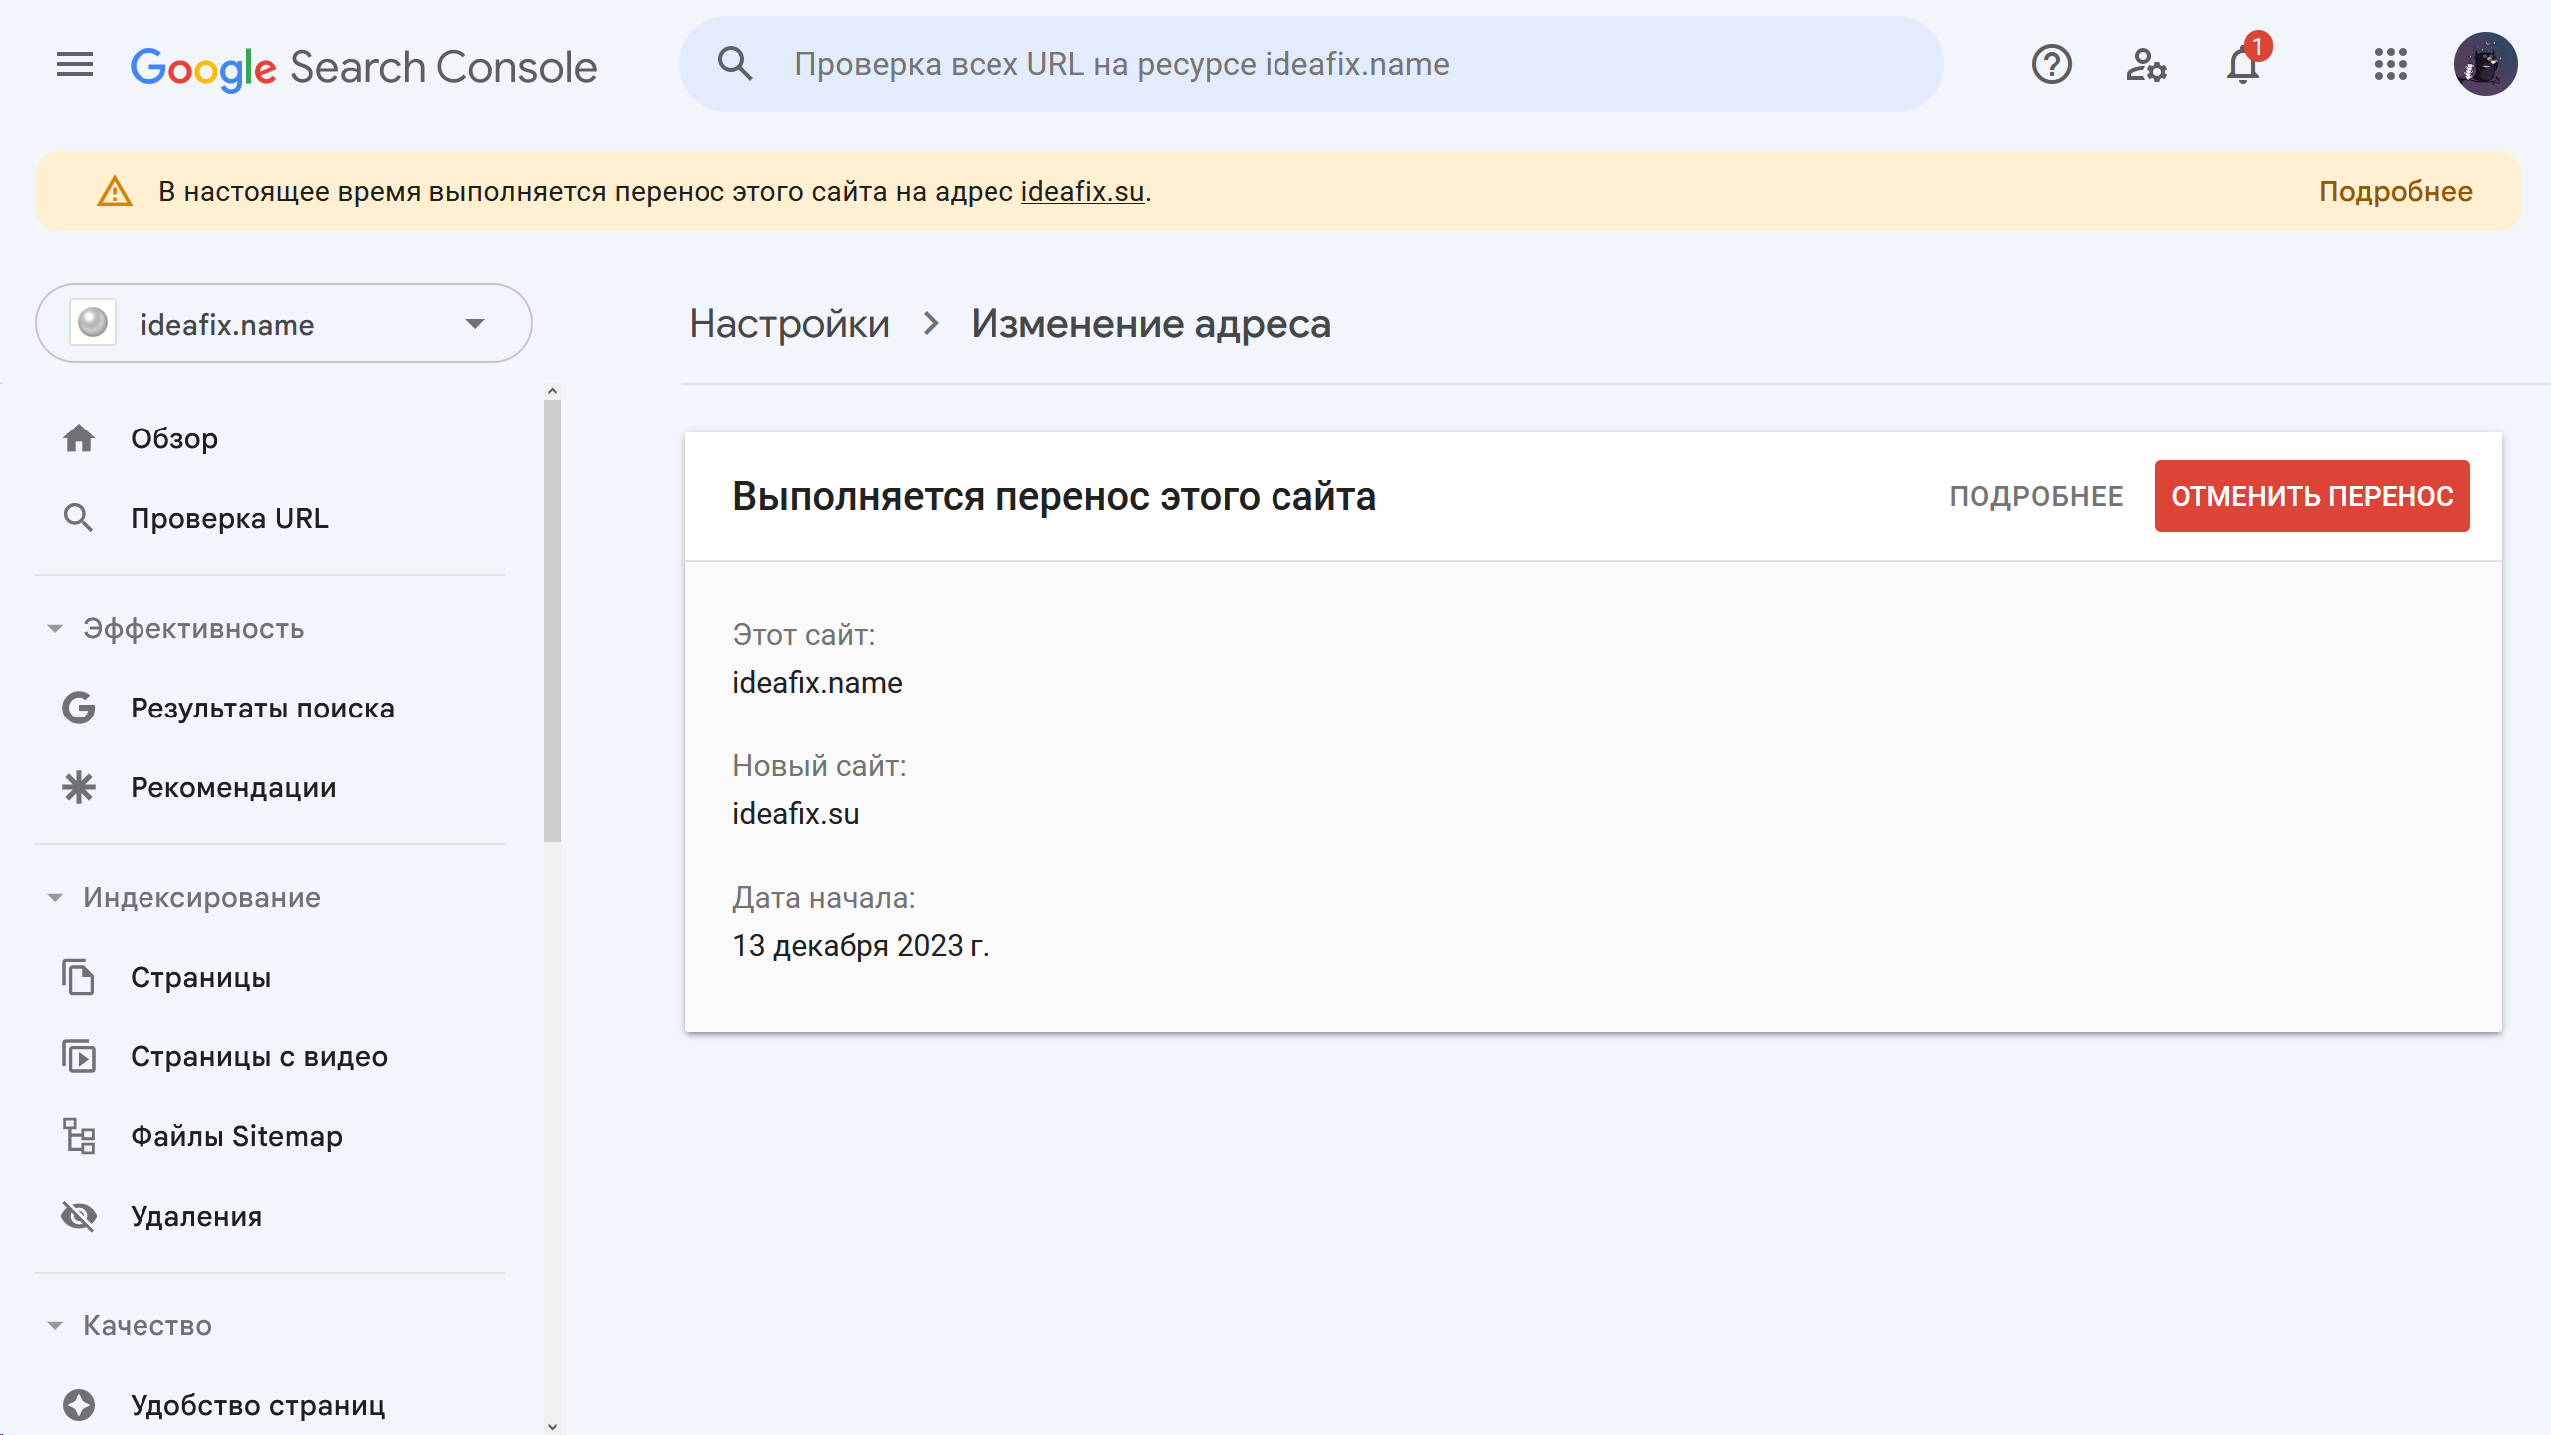The image size is (2551, 1435).
Task: Click the account avatar picture
Action: [x=2484, y=66]
